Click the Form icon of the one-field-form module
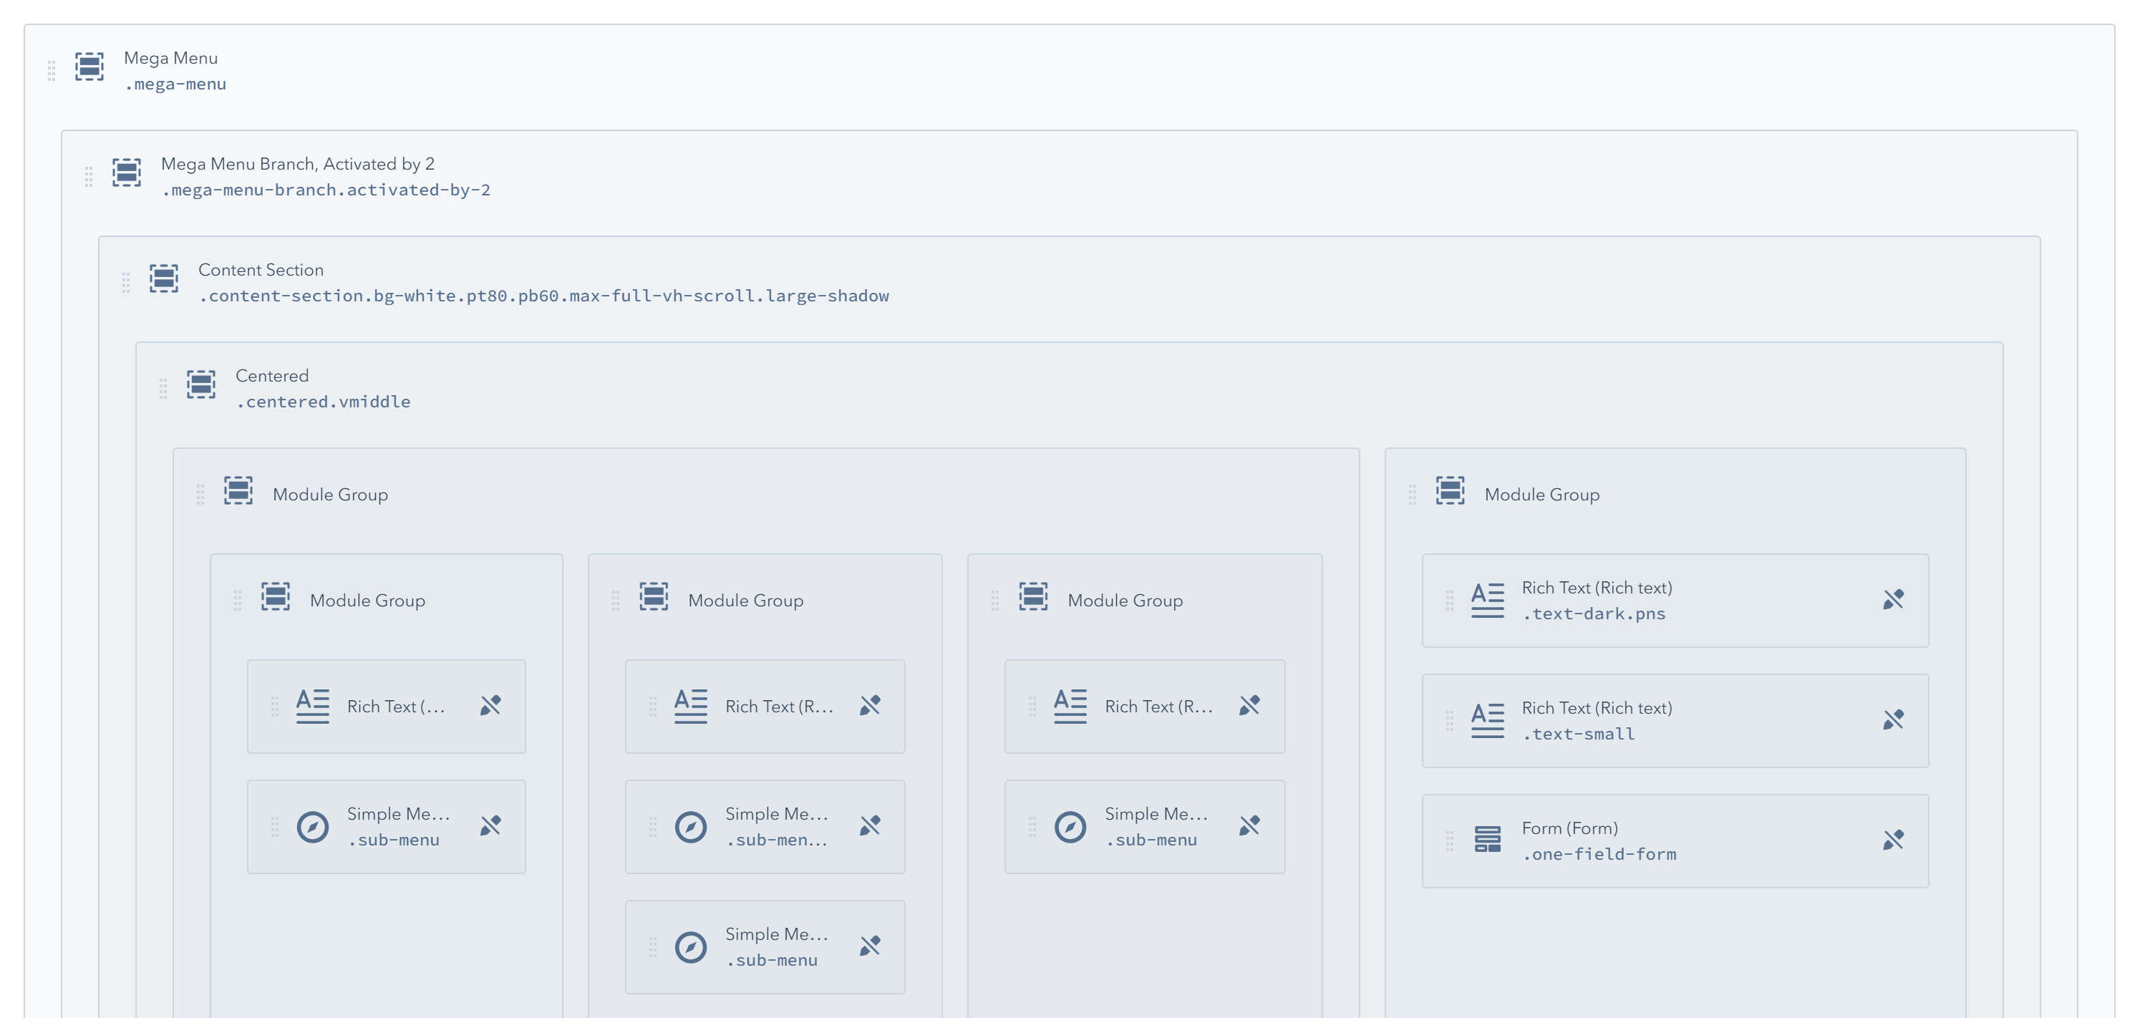2145x1018 pixels. 1486,840
